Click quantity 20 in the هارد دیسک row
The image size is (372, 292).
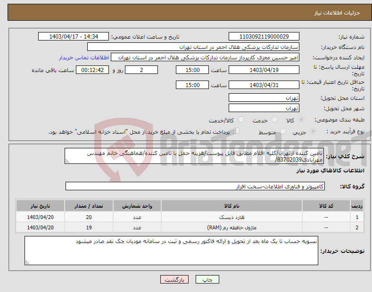coord(89,217)
